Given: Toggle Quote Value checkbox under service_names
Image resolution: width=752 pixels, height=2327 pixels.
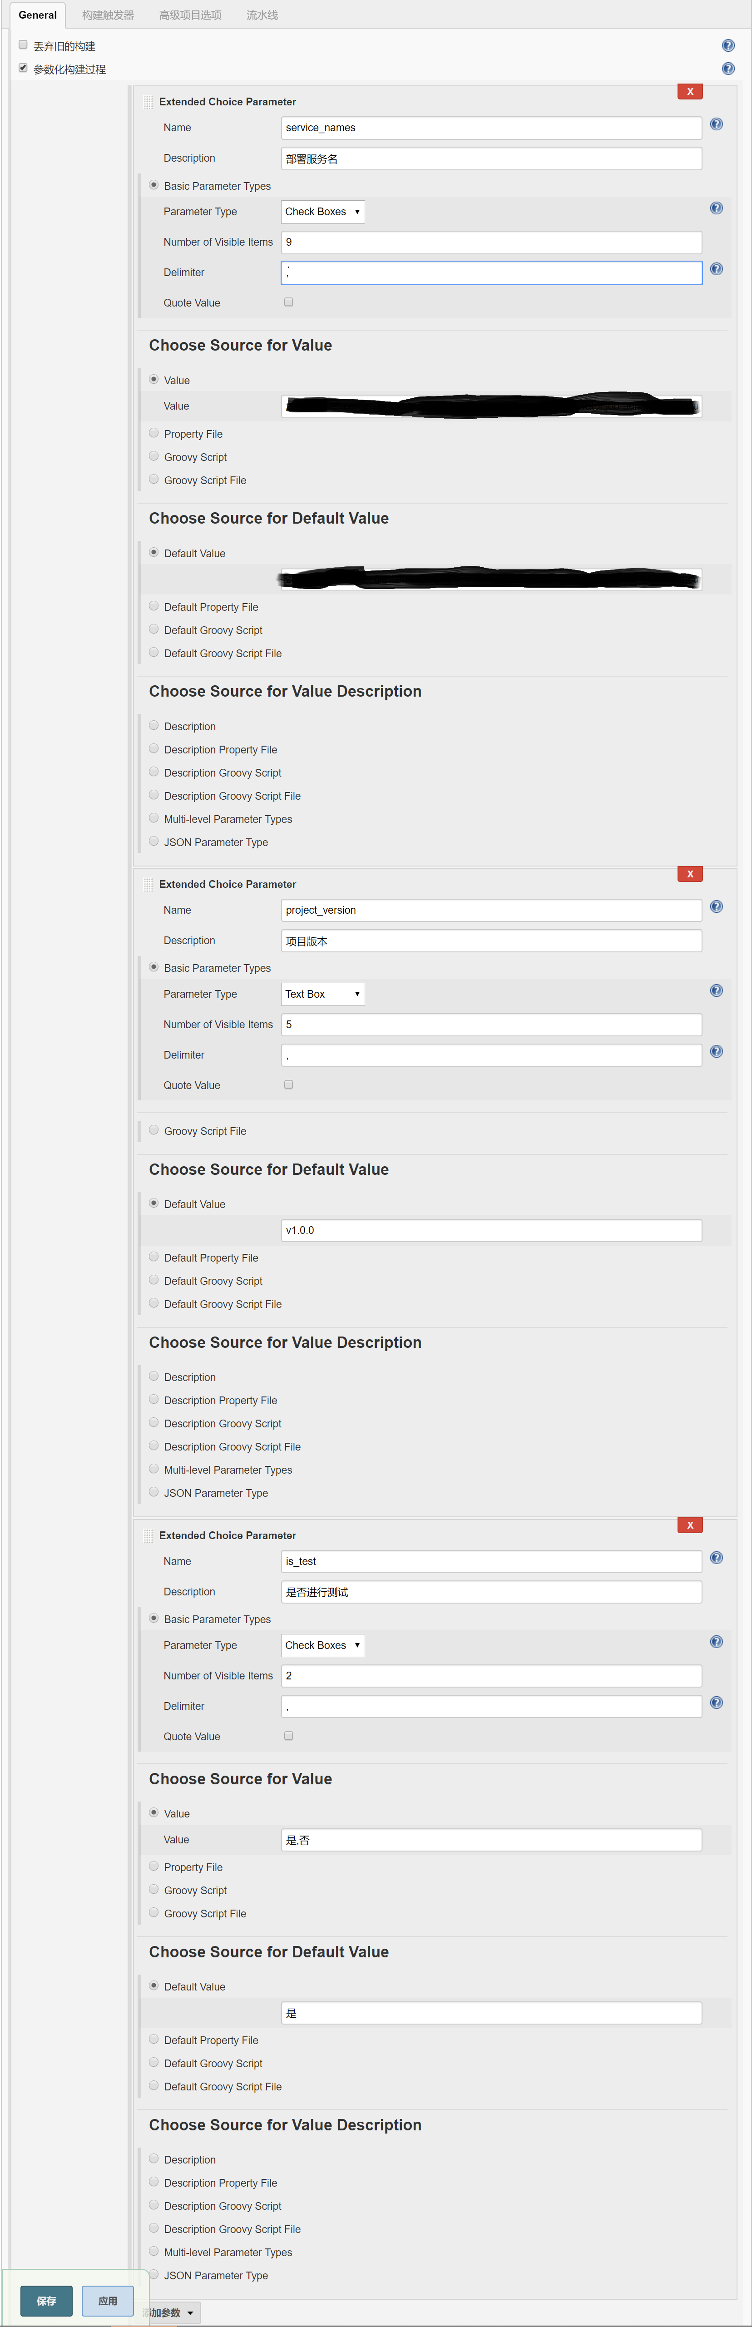Looking at the screenshot, I should point(289,302).
